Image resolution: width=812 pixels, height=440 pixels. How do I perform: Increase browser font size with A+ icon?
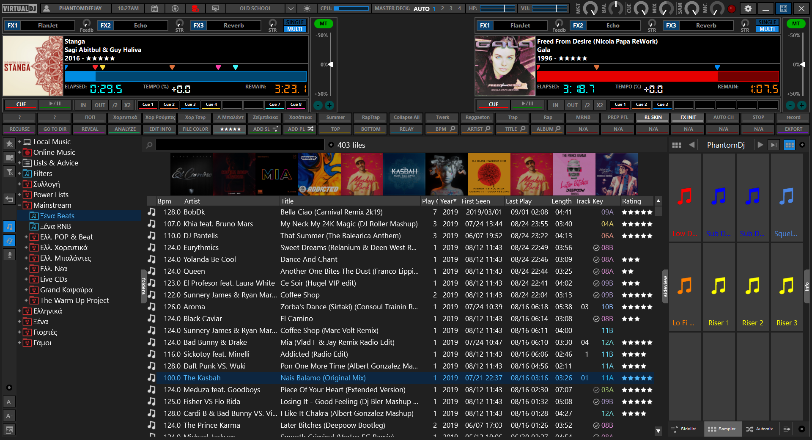[x=9, y=416]
